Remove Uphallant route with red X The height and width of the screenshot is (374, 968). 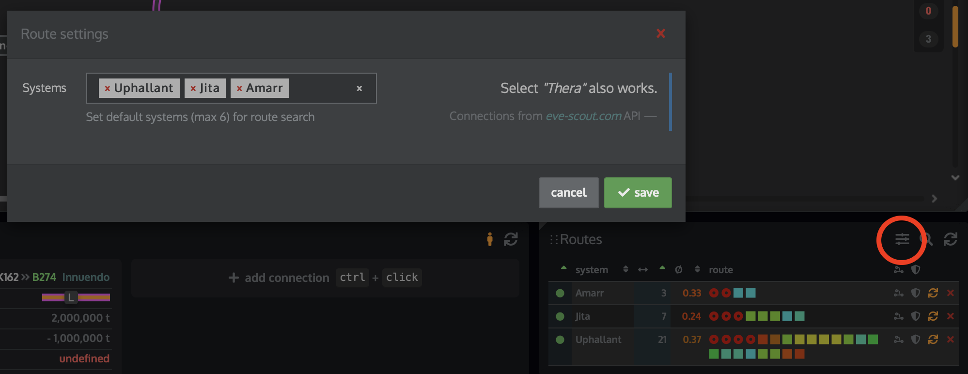pyautogui.click(x=950, y=340)
